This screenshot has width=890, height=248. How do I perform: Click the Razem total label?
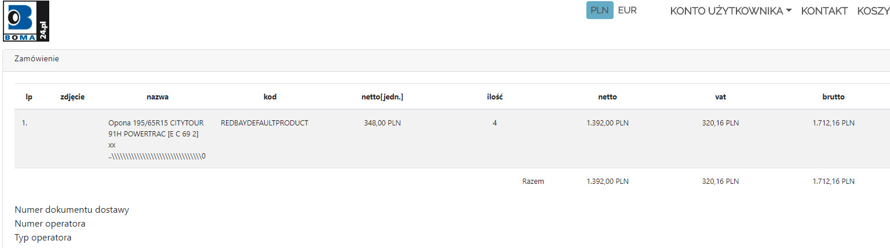pyautogui.click(x=533, y=182)
